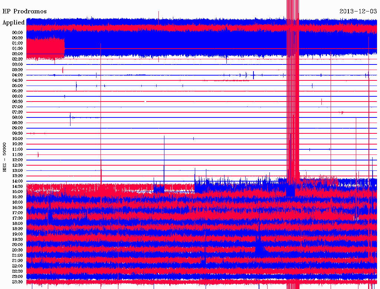Select the 17:30 time label
This screenshot has height=289, width=380.
click(17, 218)
